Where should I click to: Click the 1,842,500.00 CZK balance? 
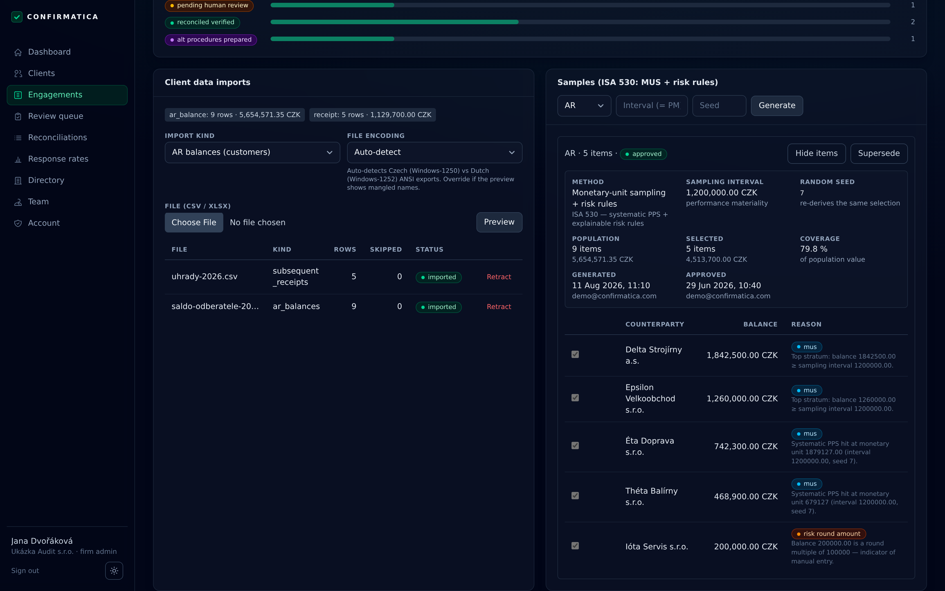click(x=742, y=355)
